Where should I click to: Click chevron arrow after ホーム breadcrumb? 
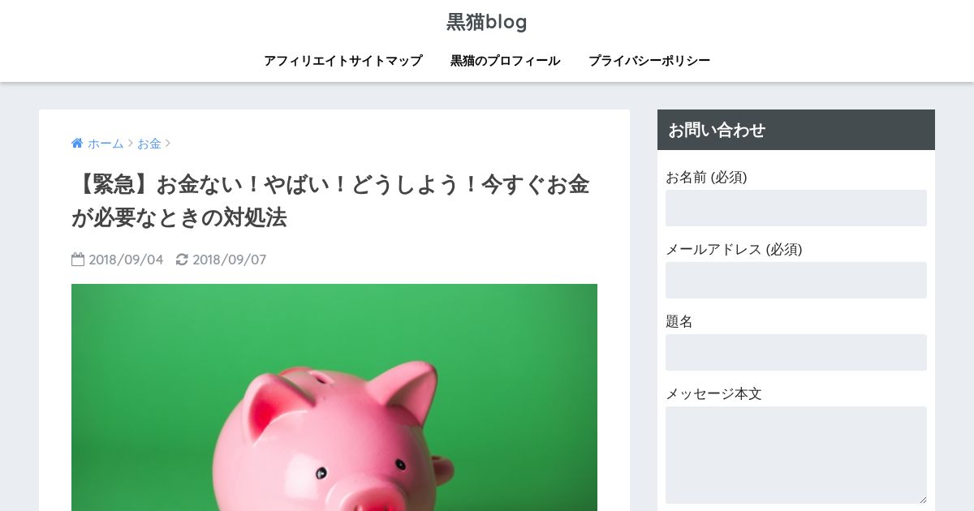pos(130,144)
